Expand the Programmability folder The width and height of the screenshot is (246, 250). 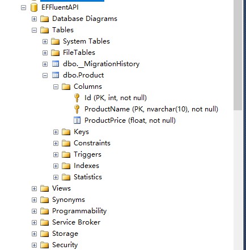pos(34,211)
